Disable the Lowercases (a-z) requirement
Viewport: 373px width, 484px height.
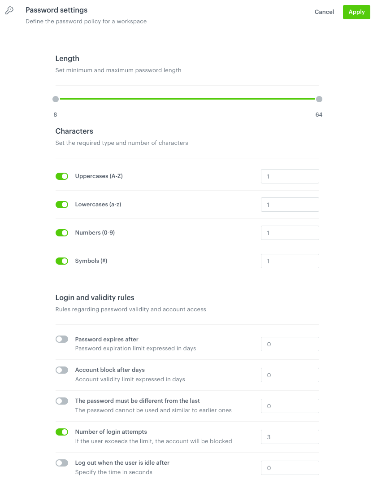62,204
